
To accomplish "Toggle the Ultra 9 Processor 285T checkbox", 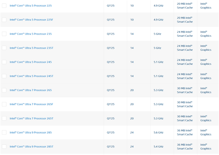I will coord(4,147).
